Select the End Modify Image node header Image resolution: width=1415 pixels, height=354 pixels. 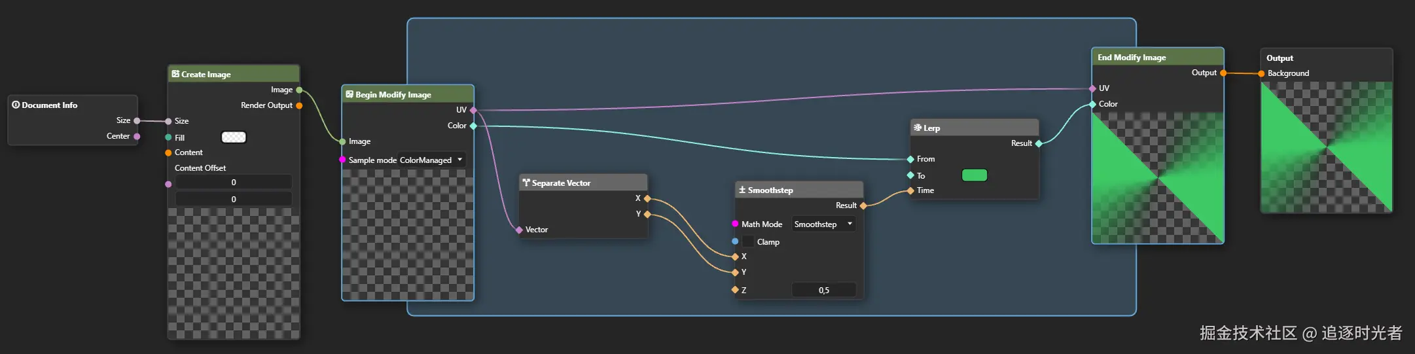coord(1158,57)
